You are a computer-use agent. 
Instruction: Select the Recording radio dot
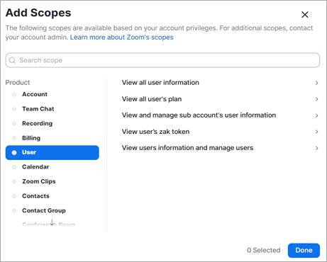tap(14, 123)
